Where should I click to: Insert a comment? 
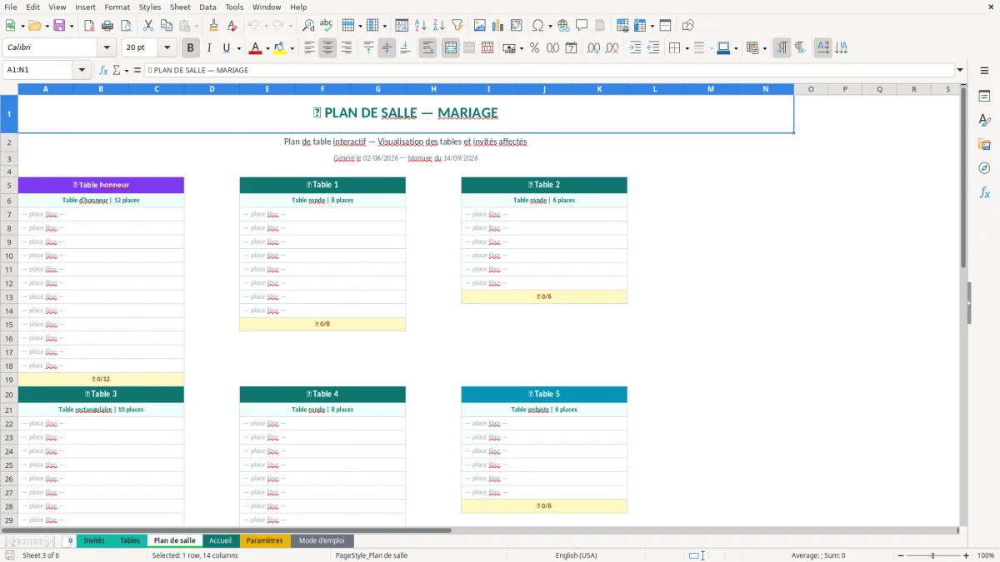pyautogui.click(x=582, y=26)
